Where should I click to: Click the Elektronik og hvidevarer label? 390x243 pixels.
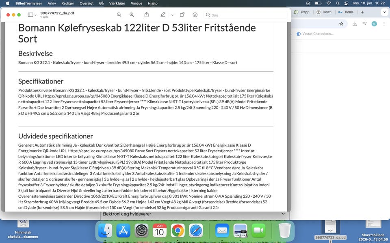tap(127, 214)
